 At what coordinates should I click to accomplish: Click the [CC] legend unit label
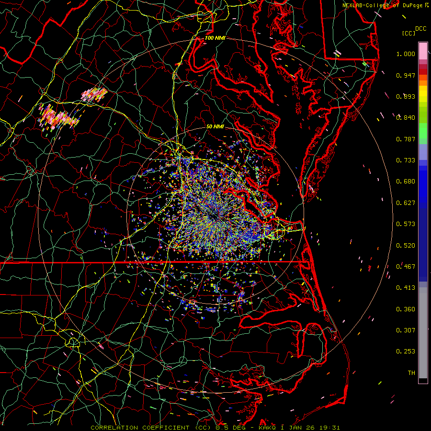[408, 33]
